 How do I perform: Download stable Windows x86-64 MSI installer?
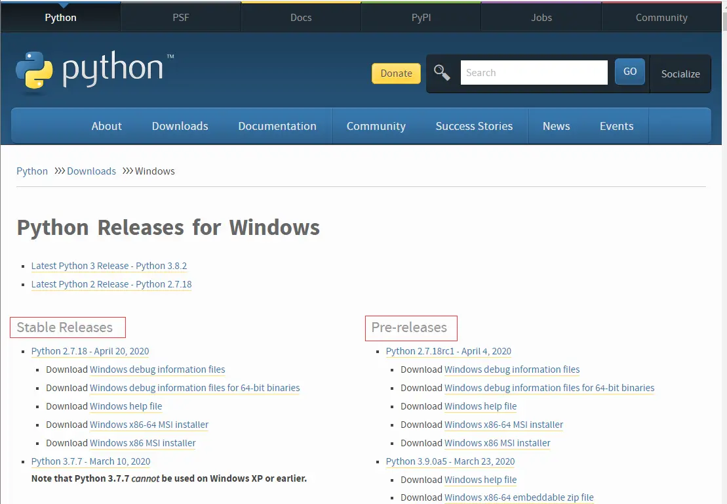(149, 425)
